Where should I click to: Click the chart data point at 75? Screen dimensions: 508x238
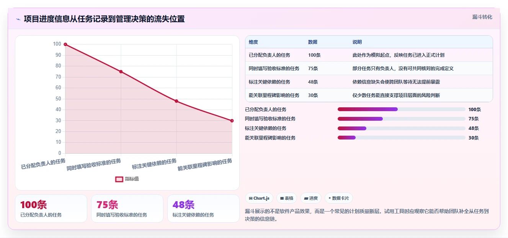tap(121, 72)
